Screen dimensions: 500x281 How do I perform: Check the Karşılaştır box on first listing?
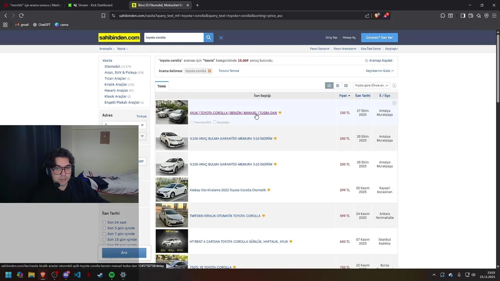point(215,122)
